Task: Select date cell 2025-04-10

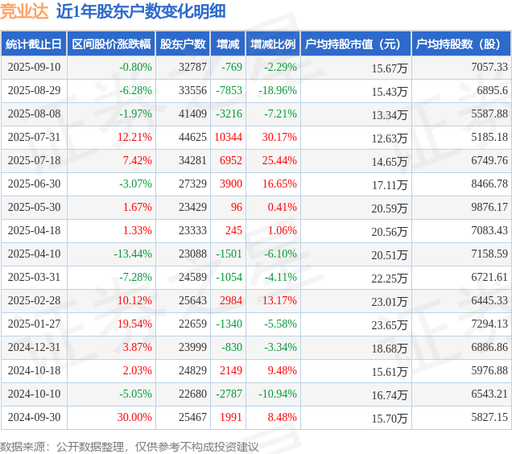Action: click(x=35, y=254)
